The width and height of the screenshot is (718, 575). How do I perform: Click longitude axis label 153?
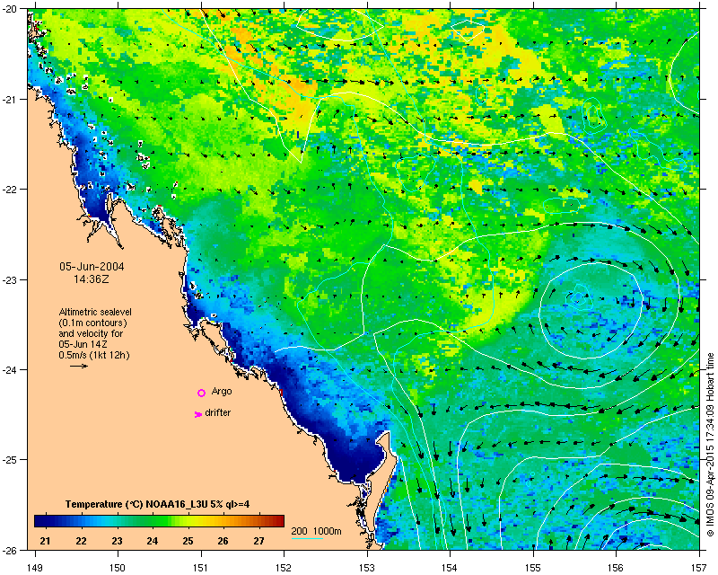click(x=367, y=568)
